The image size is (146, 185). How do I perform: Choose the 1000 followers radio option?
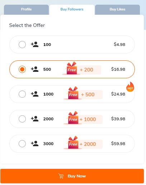click(22, 94)
